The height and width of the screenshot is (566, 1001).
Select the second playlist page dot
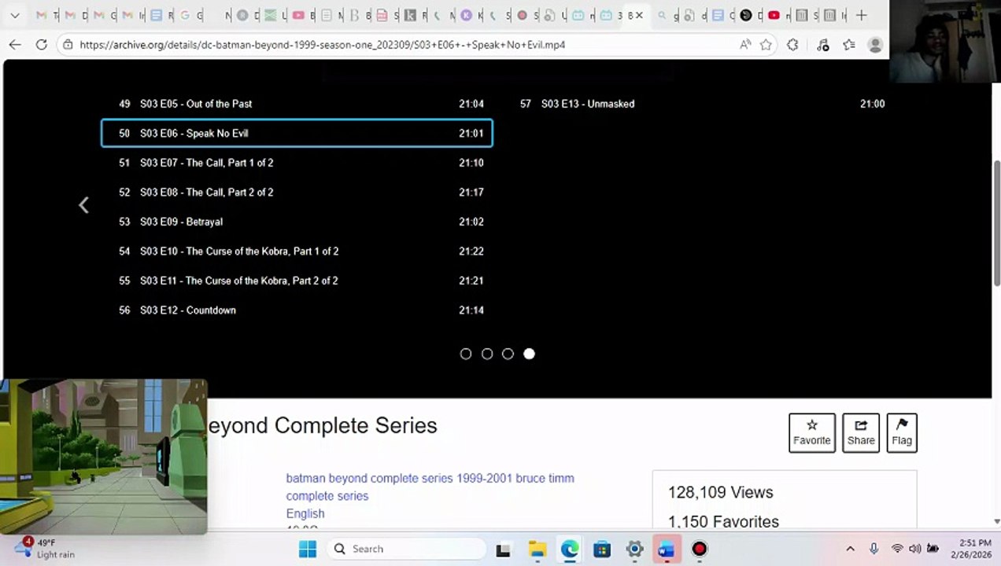487,354
